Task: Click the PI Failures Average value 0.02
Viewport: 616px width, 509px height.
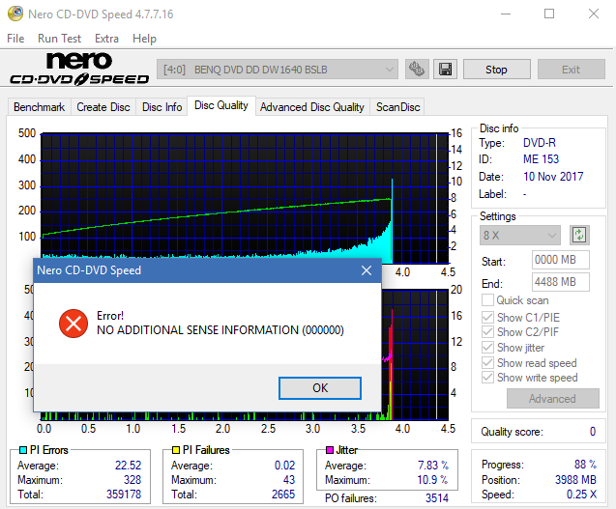Action: click(x=284, y=465)
